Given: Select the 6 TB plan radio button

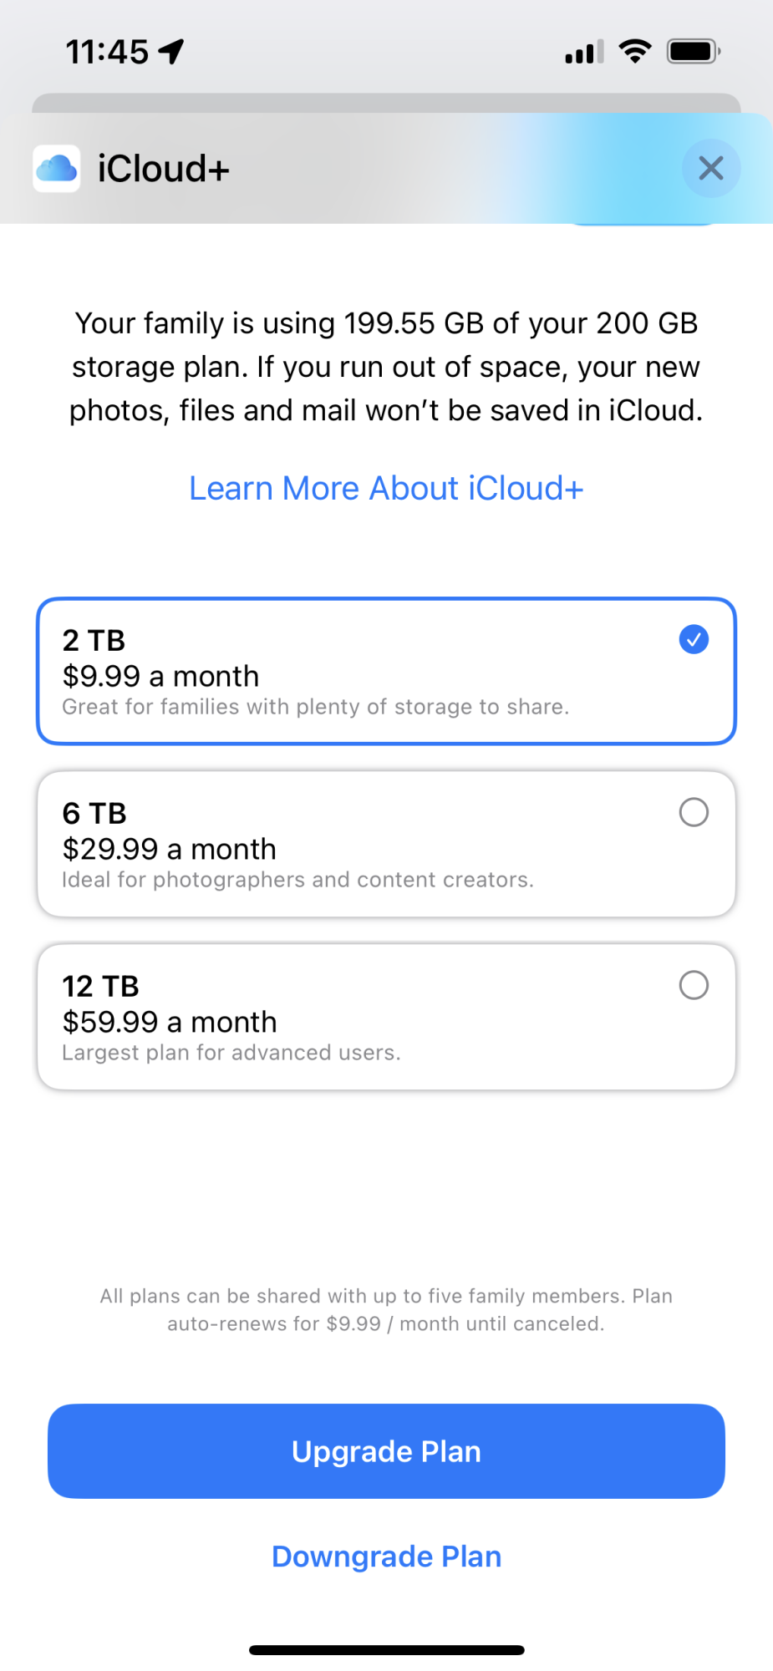Looking at the screenshot, I should (694, 812).
